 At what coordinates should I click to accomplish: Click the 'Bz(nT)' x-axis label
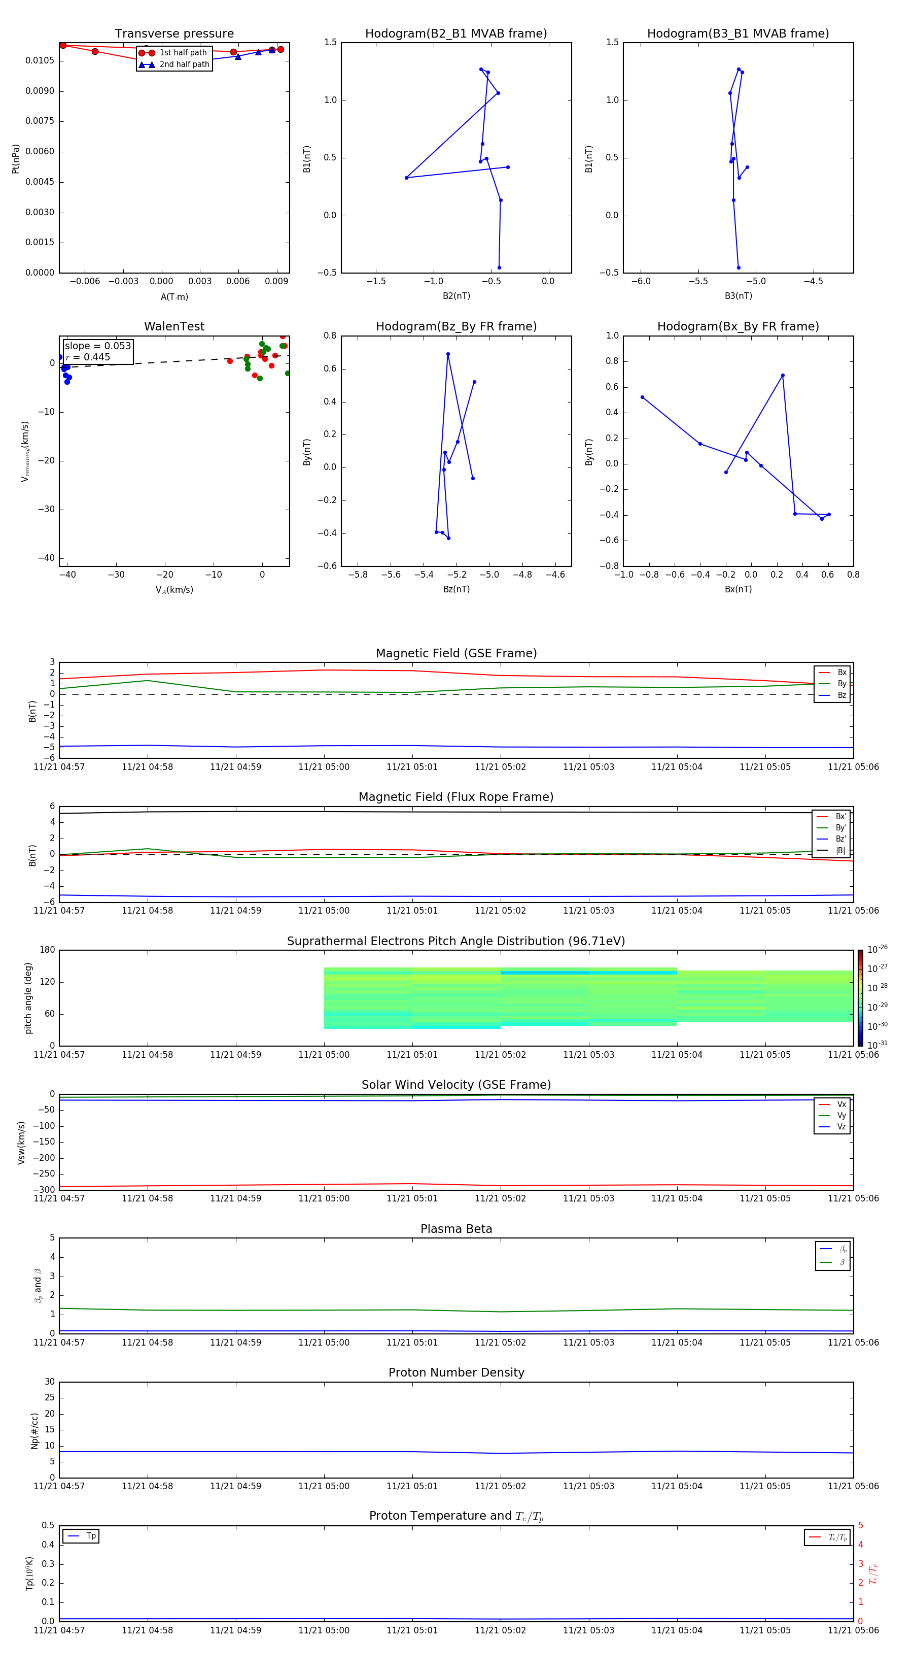point(456,589)
